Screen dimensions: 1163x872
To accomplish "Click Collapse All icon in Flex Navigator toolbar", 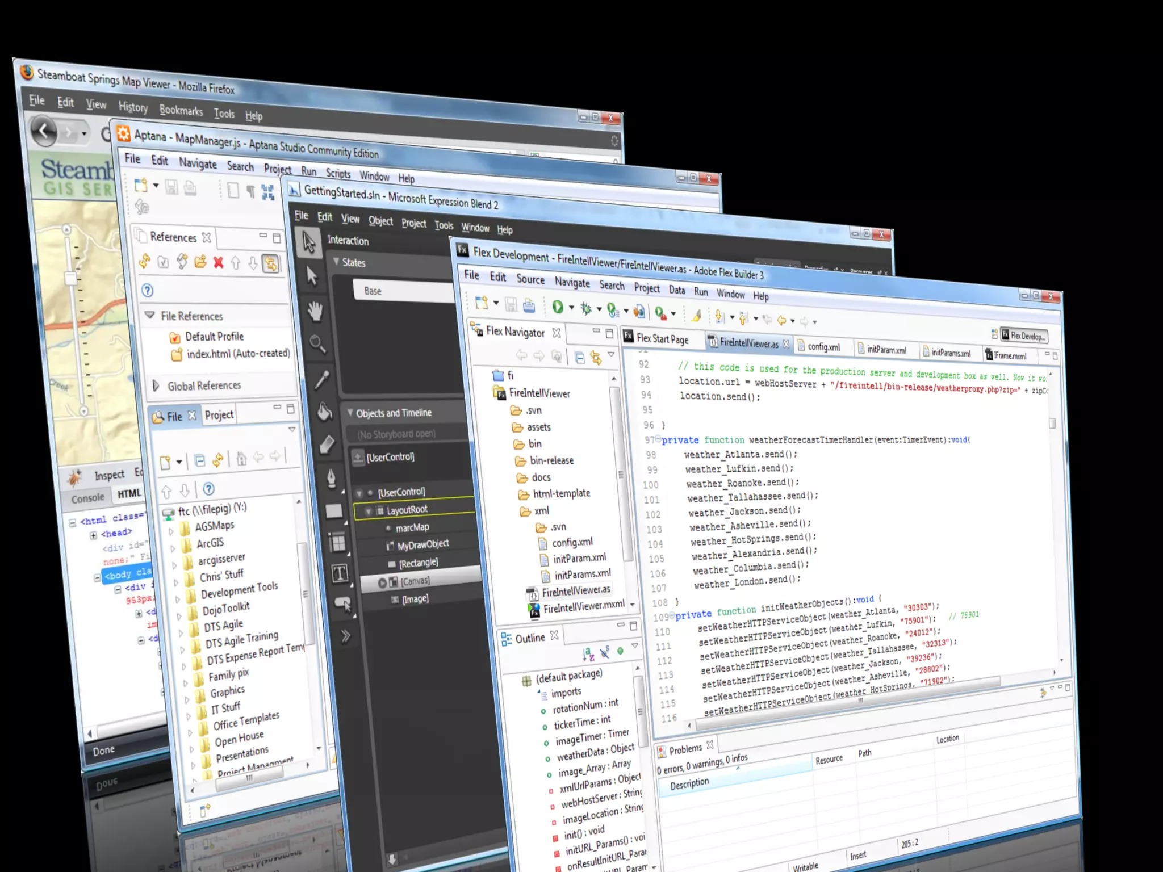I will coord(579,358).
